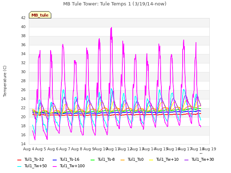The image size is (231, 173).
Task: Click the yellow Tul1_Tw+10 legend swatch
Action: 151,160
